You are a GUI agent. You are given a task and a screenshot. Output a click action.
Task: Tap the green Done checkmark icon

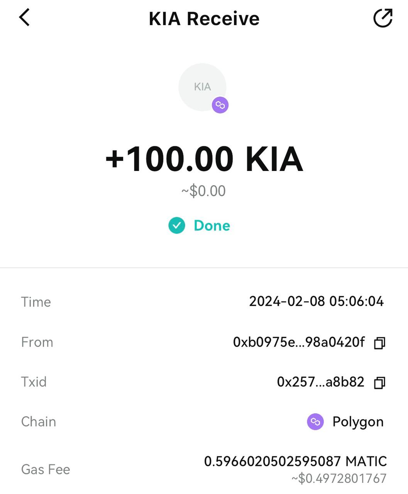click(177, 225)
